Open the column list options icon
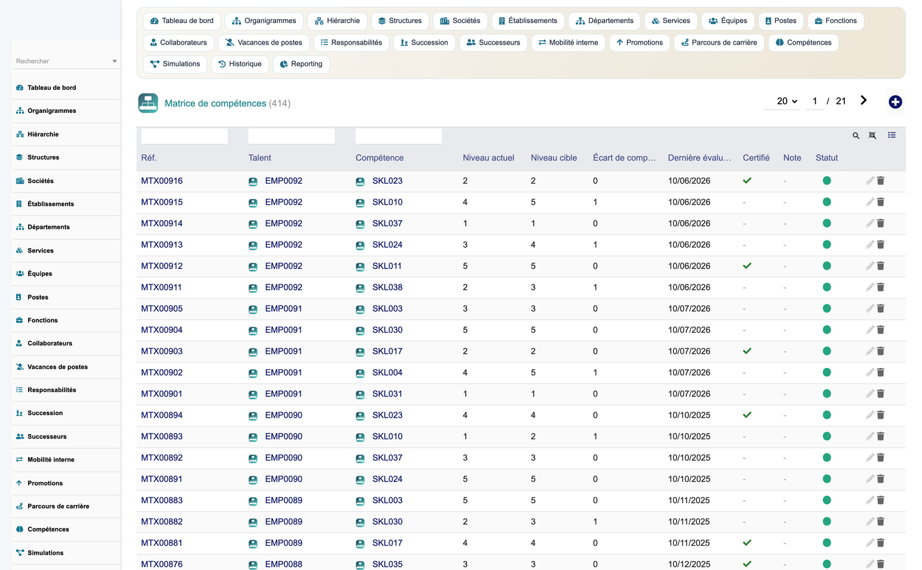The width and height of the screenshot is (922, 570). [892, 135]
